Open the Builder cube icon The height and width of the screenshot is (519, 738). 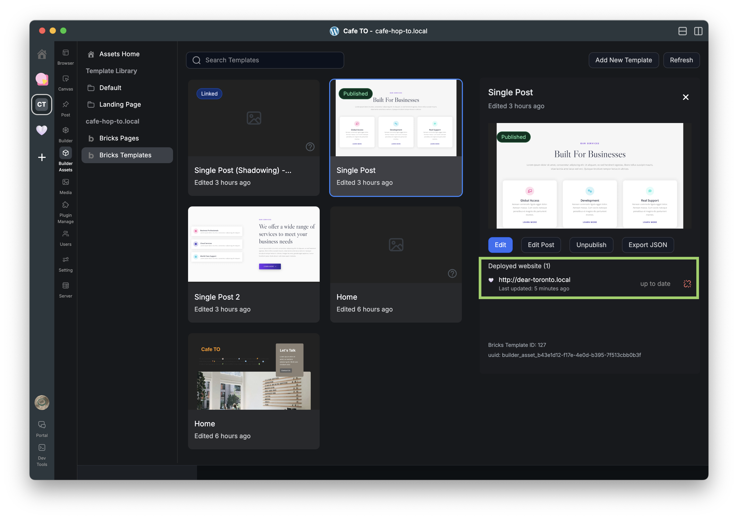tap(66, 130)
